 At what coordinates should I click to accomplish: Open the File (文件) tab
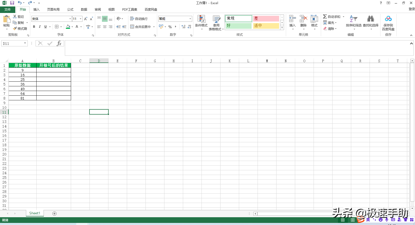click(8, 10)
